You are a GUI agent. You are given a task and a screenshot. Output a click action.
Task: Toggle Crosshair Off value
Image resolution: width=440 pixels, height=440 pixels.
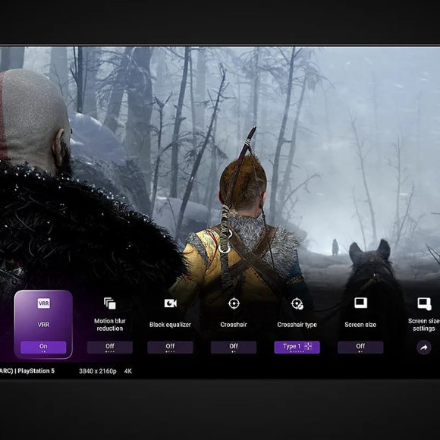click(x=234, y=347)
